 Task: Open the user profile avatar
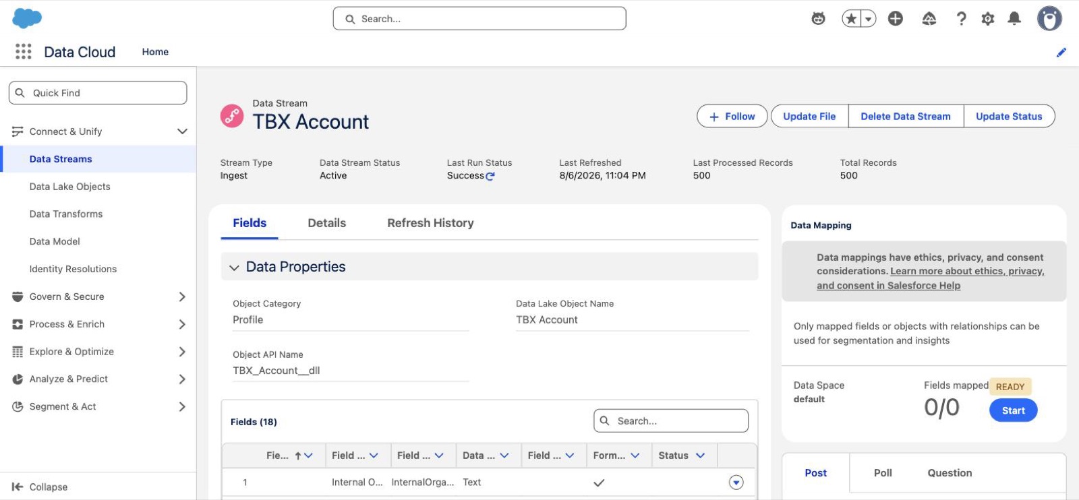coord(1049,19)
